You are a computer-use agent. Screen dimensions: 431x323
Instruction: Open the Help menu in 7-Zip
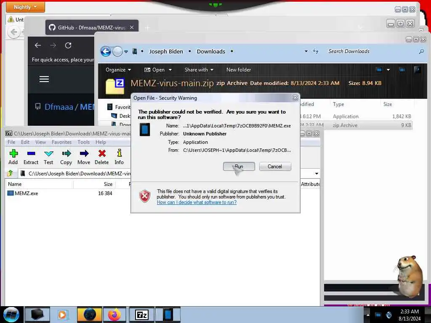101,142
